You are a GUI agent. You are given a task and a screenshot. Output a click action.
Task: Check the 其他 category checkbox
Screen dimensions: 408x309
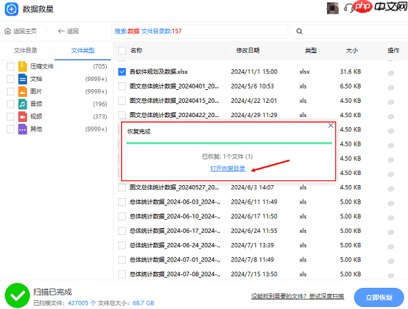[10, 129]
